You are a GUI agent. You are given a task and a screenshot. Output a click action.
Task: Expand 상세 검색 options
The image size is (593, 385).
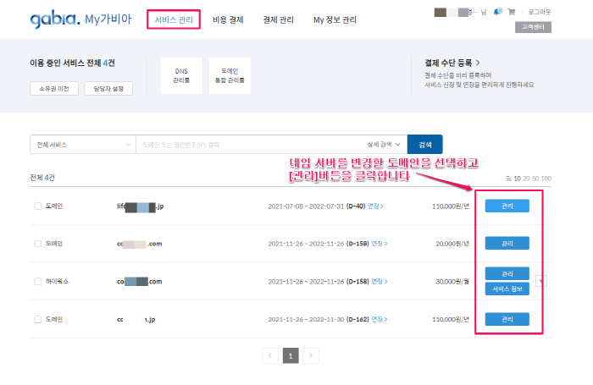(x=384, y=145)
